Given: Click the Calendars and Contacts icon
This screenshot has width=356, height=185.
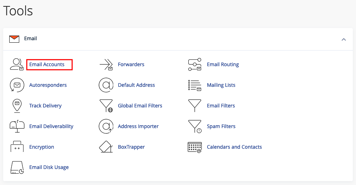Looking at the screenshot, I should pyautogui.click(x=194, y=147).
